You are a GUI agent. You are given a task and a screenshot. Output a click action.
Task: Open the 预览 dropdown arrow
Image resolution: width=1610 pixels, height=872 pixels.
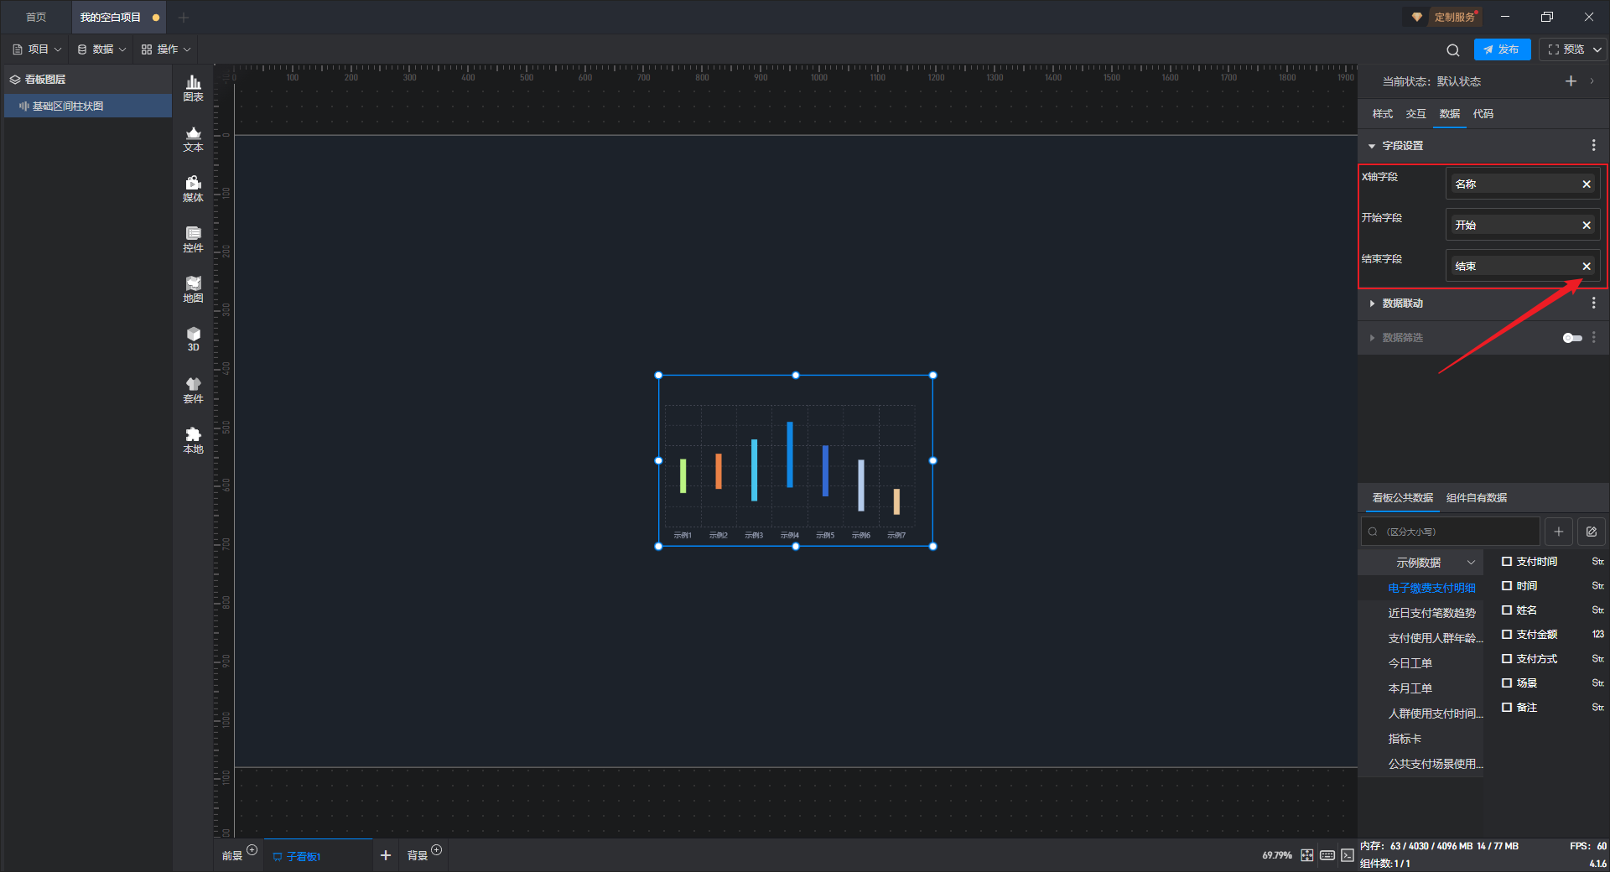coord(1597,49)
